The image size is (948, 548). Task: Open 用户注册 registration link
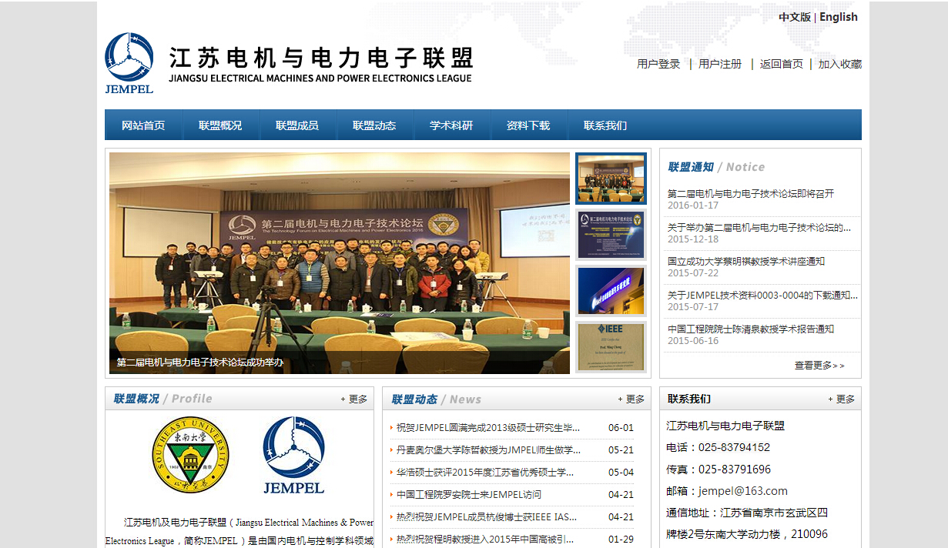coord(720,64)
